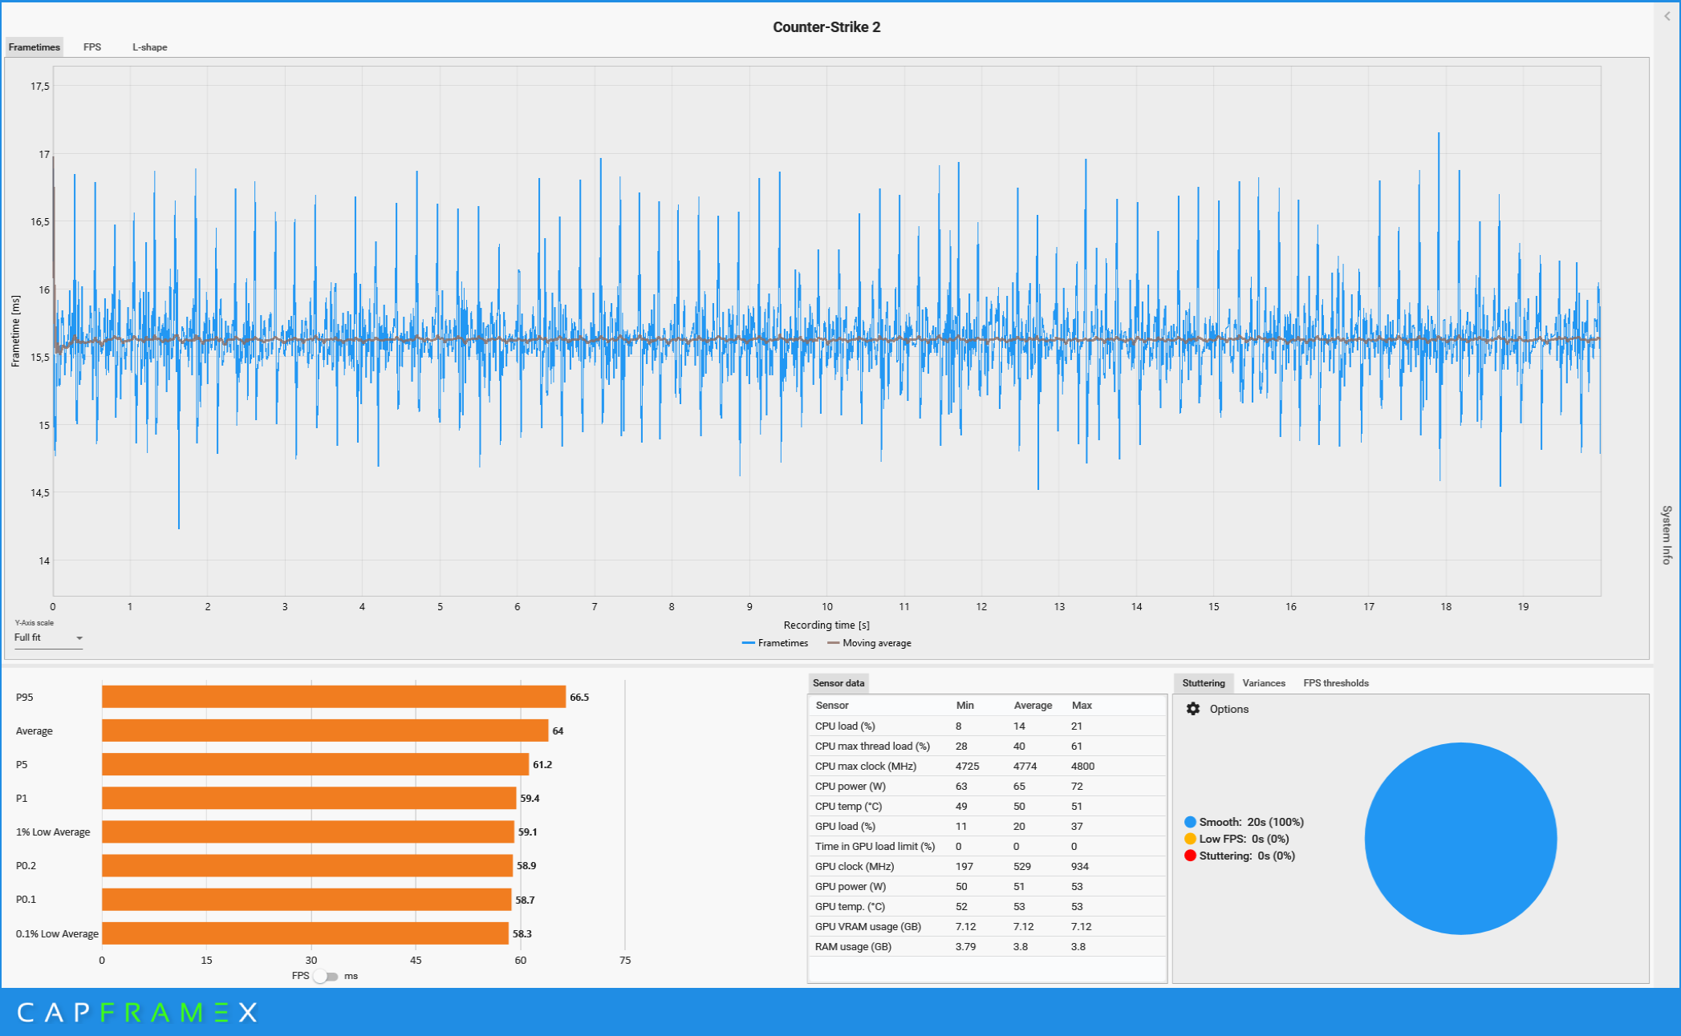Image resolution: width=1681 pixels, height=1036 pixels.
Task: Expand the System Info side panel
Action: tap(1667, 535)
